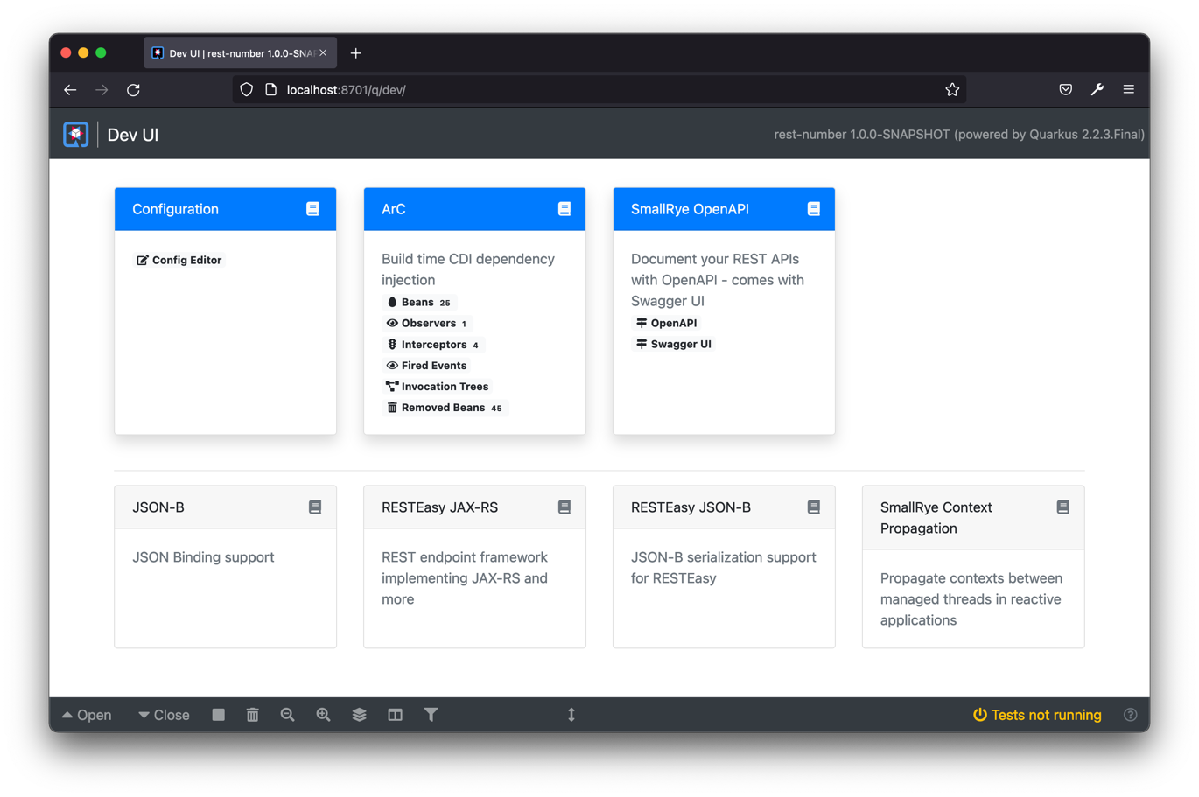Open the Observers list

[x=428, y=323]
